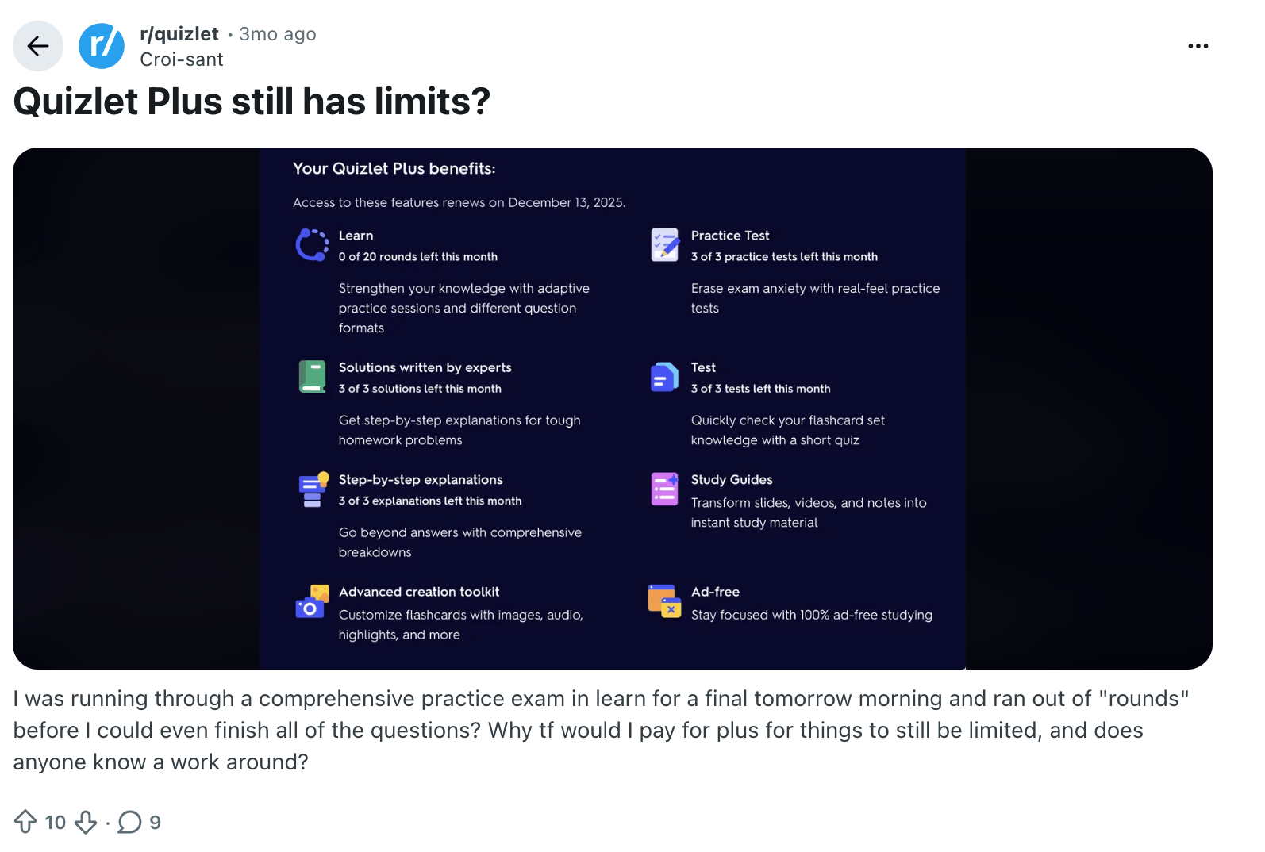Click the 3mo ago timestamp
Screen dimensions: 1265x852
[277, 33]
